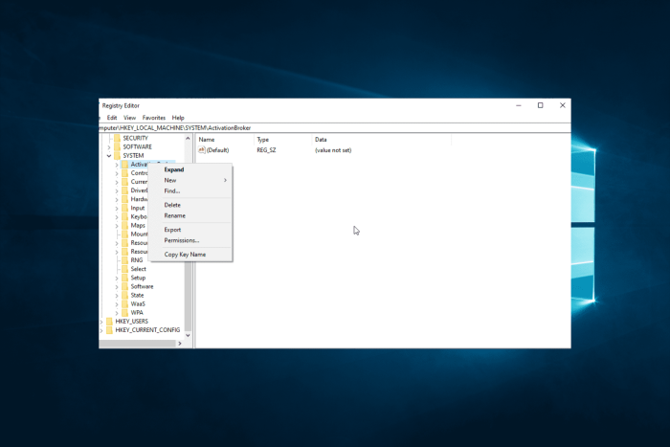This screenshot has height=447, width=670.
Task: Minimize the Registry Editor window
Action: click(x=519, y=105)
